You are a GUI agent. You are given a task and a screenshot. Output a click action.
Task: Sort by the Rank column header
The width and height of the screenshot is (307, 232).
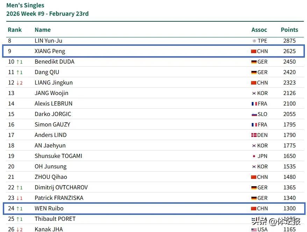click(15, 30)
